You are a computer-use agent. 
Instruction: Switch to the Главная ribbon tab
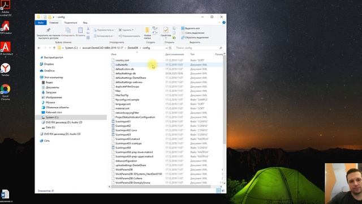pyautogui.click(x=54, y=23)
